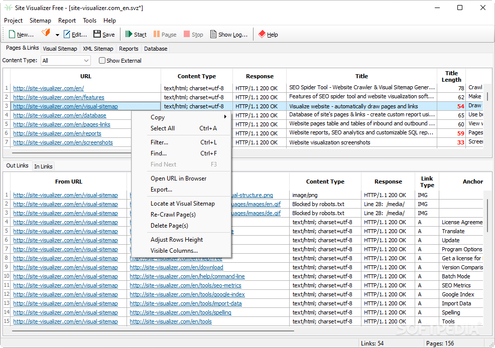Click the Save floppy disk icon
This screenshot has height=348, width=495.
click(x=97, y=34)
